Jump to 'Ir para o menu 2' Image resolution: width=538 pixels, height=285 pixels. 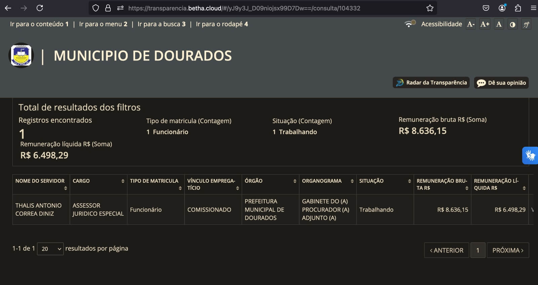click(x=103, y=24)
